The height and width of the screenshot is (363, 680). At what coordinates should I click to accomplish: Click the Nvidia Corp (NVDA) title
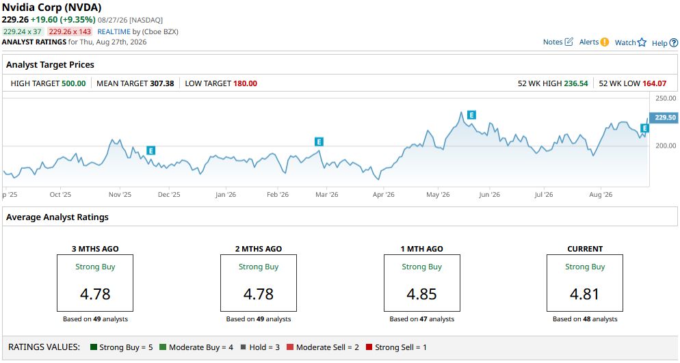pos(51,8)
